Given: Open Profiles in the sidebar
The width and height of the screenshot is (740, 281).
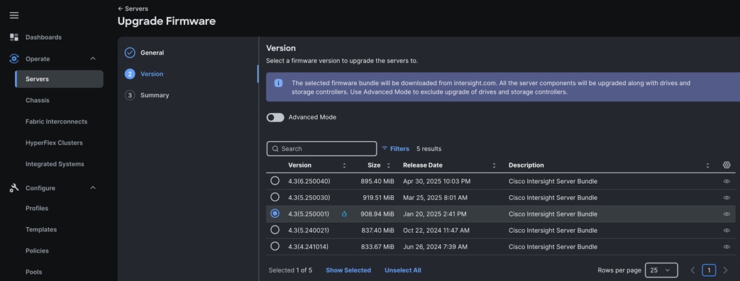Looking at the screenshot, I should pos(37,209).
